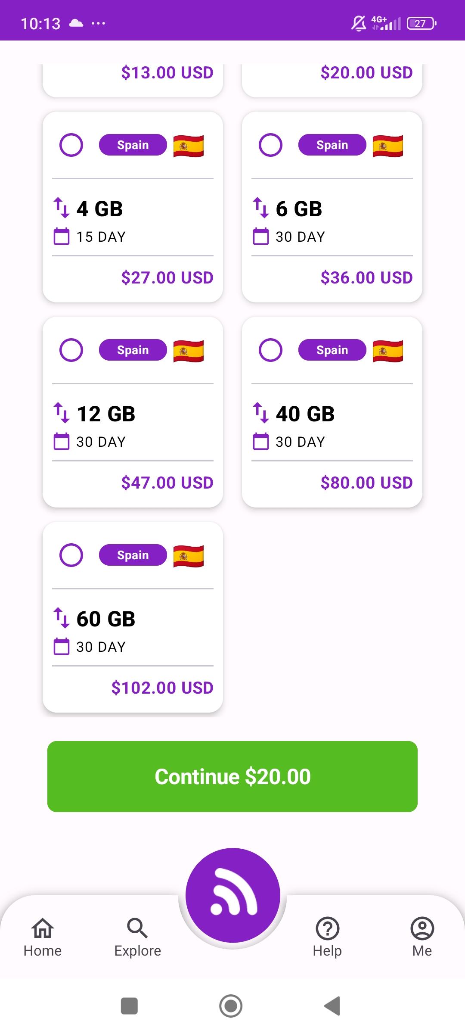Select the 40 GB plan radio button
Screen dimensions: 465x1034
pos(270,350)
